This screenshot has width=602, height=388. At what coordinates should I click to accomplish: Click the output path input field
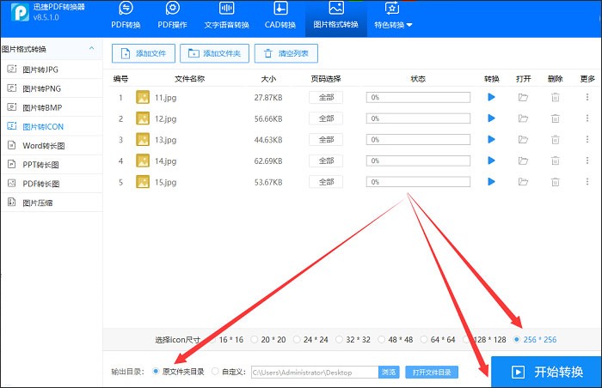click(315, 373)
